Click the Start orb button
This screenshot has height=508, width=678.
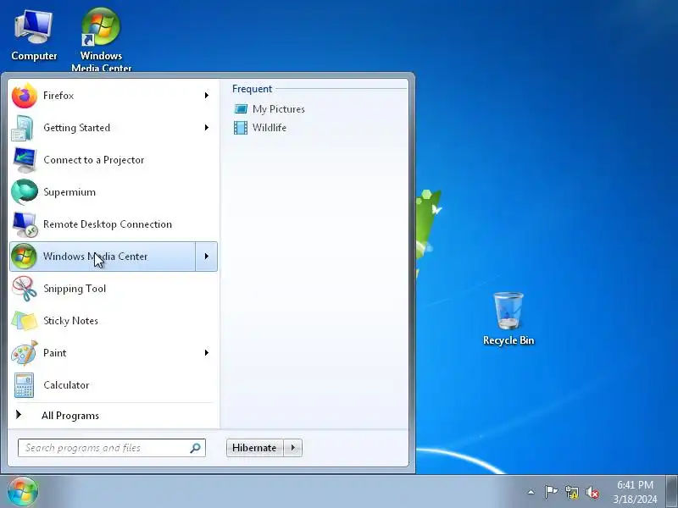pyautogui.click(x=23, y=491)
